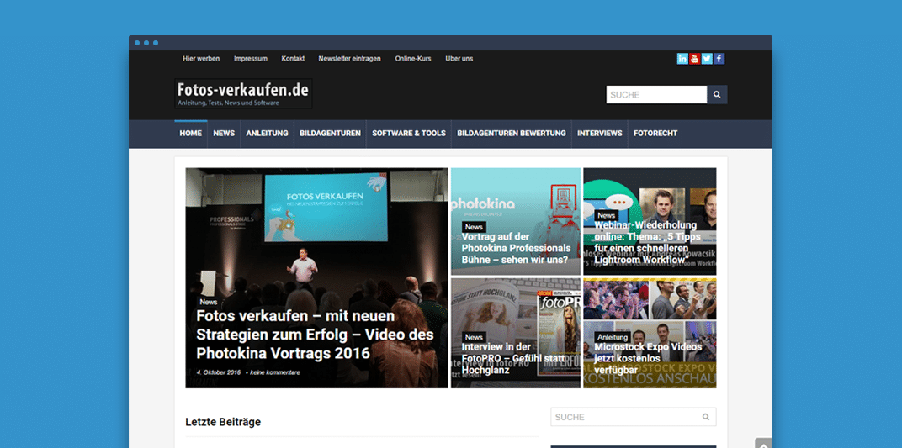This screenshot has height=448, width=902.
Task: Open the Kontakt link
Action: tap(293, 59)
